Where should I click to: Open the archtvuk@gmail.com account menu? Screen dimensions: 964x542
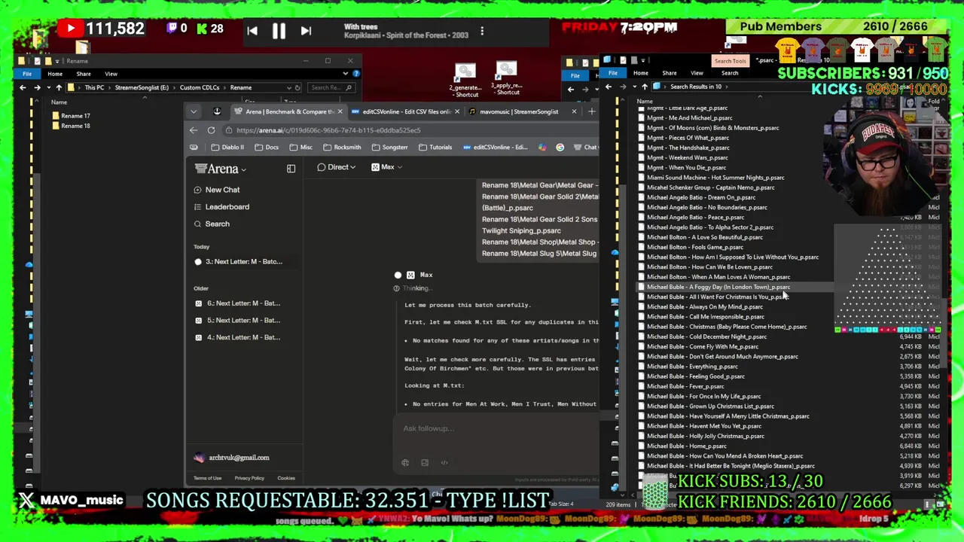[x=232, y=458]
